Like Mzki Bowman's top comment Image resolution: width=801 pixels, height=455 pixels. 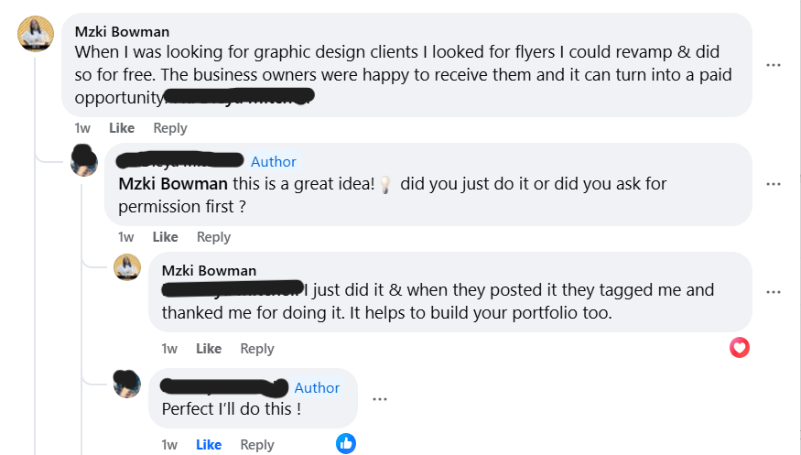[122, 128]
